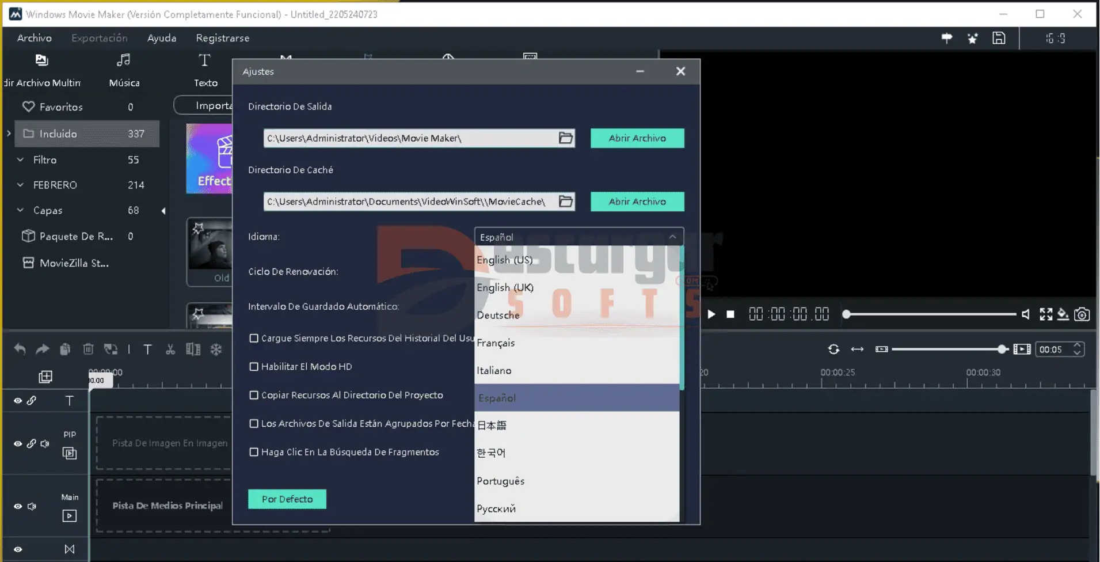Click the Por Defecto button
The image size is (1100, 562).
point(287,499)
